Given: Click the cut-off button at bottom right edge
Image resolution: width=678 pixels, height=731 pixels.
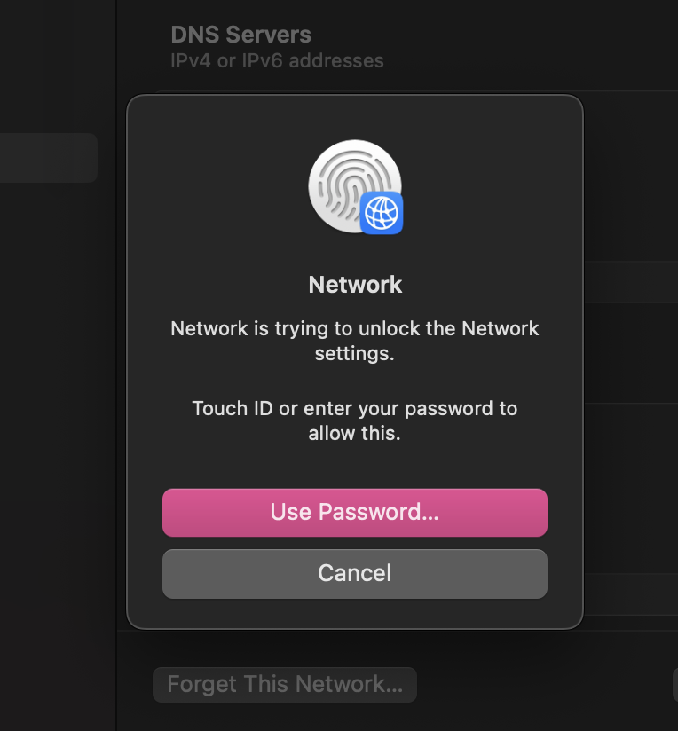Looking at the screenshot, I should point(675,684).
